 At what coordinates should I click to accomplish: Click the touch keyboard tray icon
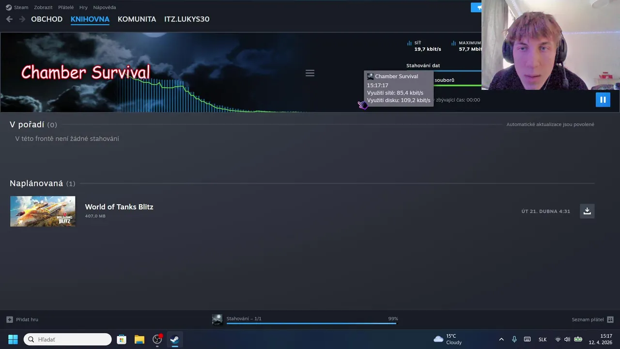point(527,339)
